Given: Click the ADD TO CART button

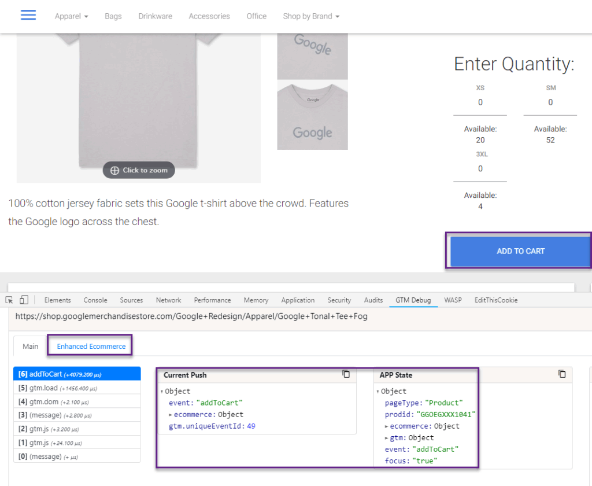Looking at the screenshot, I should tap(521, 251).
